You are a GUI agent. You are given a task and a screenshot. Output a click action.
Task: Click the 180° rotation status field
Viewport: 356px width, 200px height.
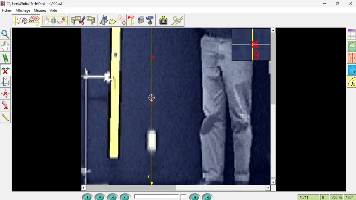pyautogui.click(x=350, y=197)
